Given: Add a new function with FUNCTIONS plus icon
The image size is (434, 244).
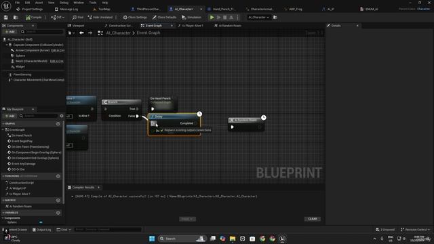Looking at the screenshot, I should click(58, 176).
